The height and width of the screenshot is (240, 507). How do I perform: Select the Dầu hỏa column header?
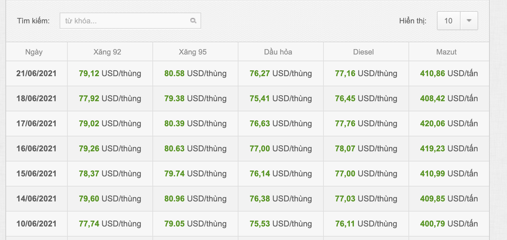pyautogui.click(x=278, y=52)
